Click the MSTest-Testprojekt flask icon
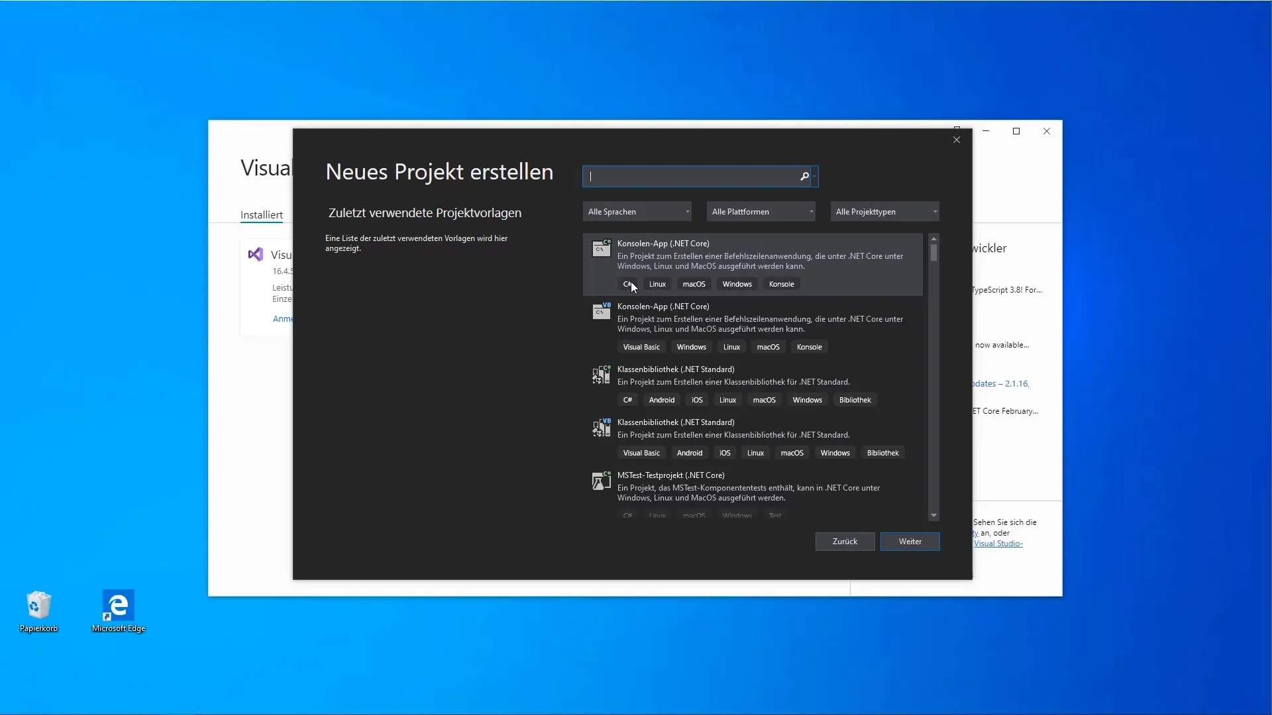Viewport: 1272px width, 715px height. coord(601,480)
